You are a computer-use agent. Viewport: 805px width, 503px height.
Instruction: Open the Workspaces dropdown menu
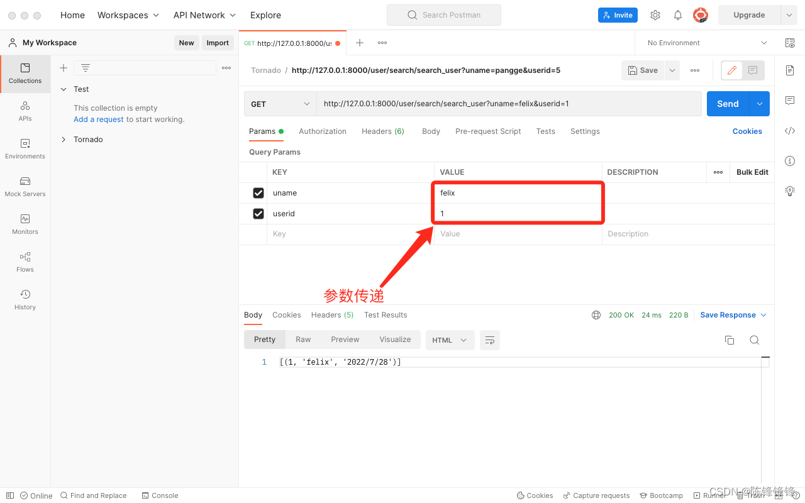[x=128, y=15]
